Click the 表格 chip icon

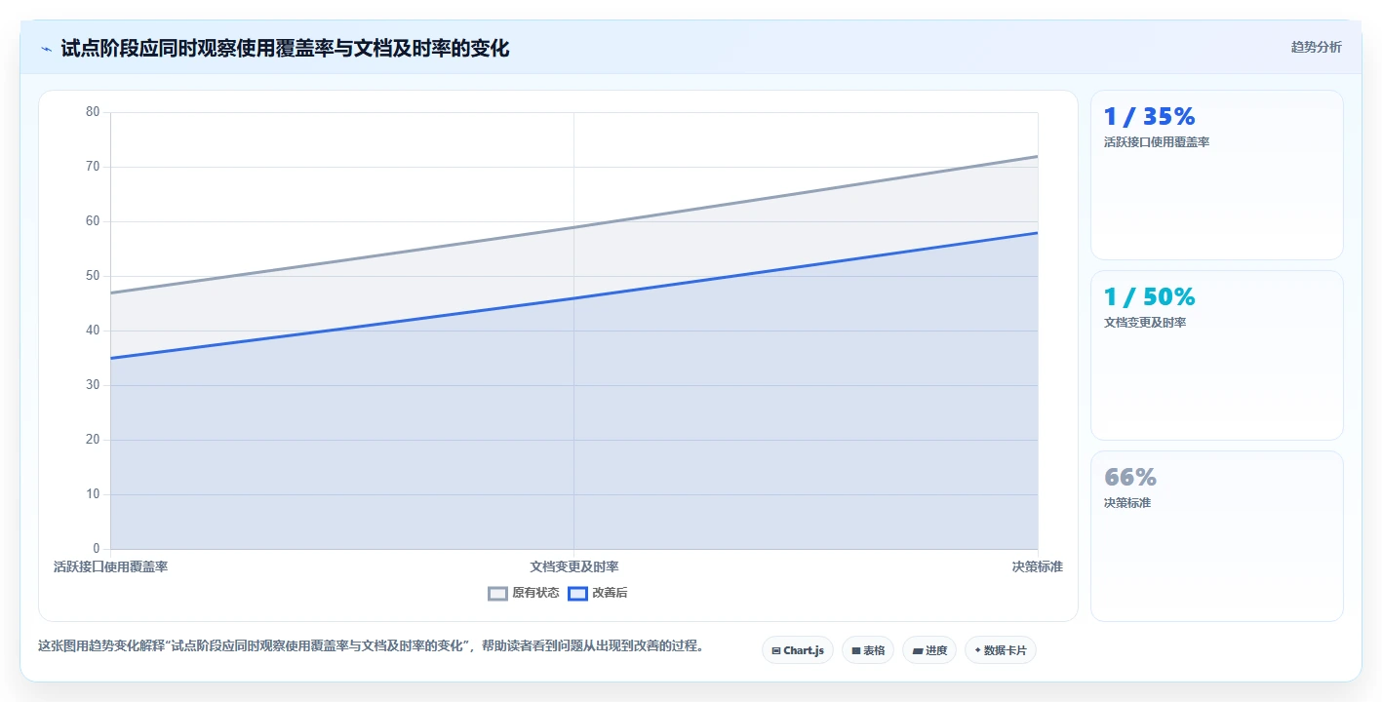pyautogui.click(x=855, y=650)
